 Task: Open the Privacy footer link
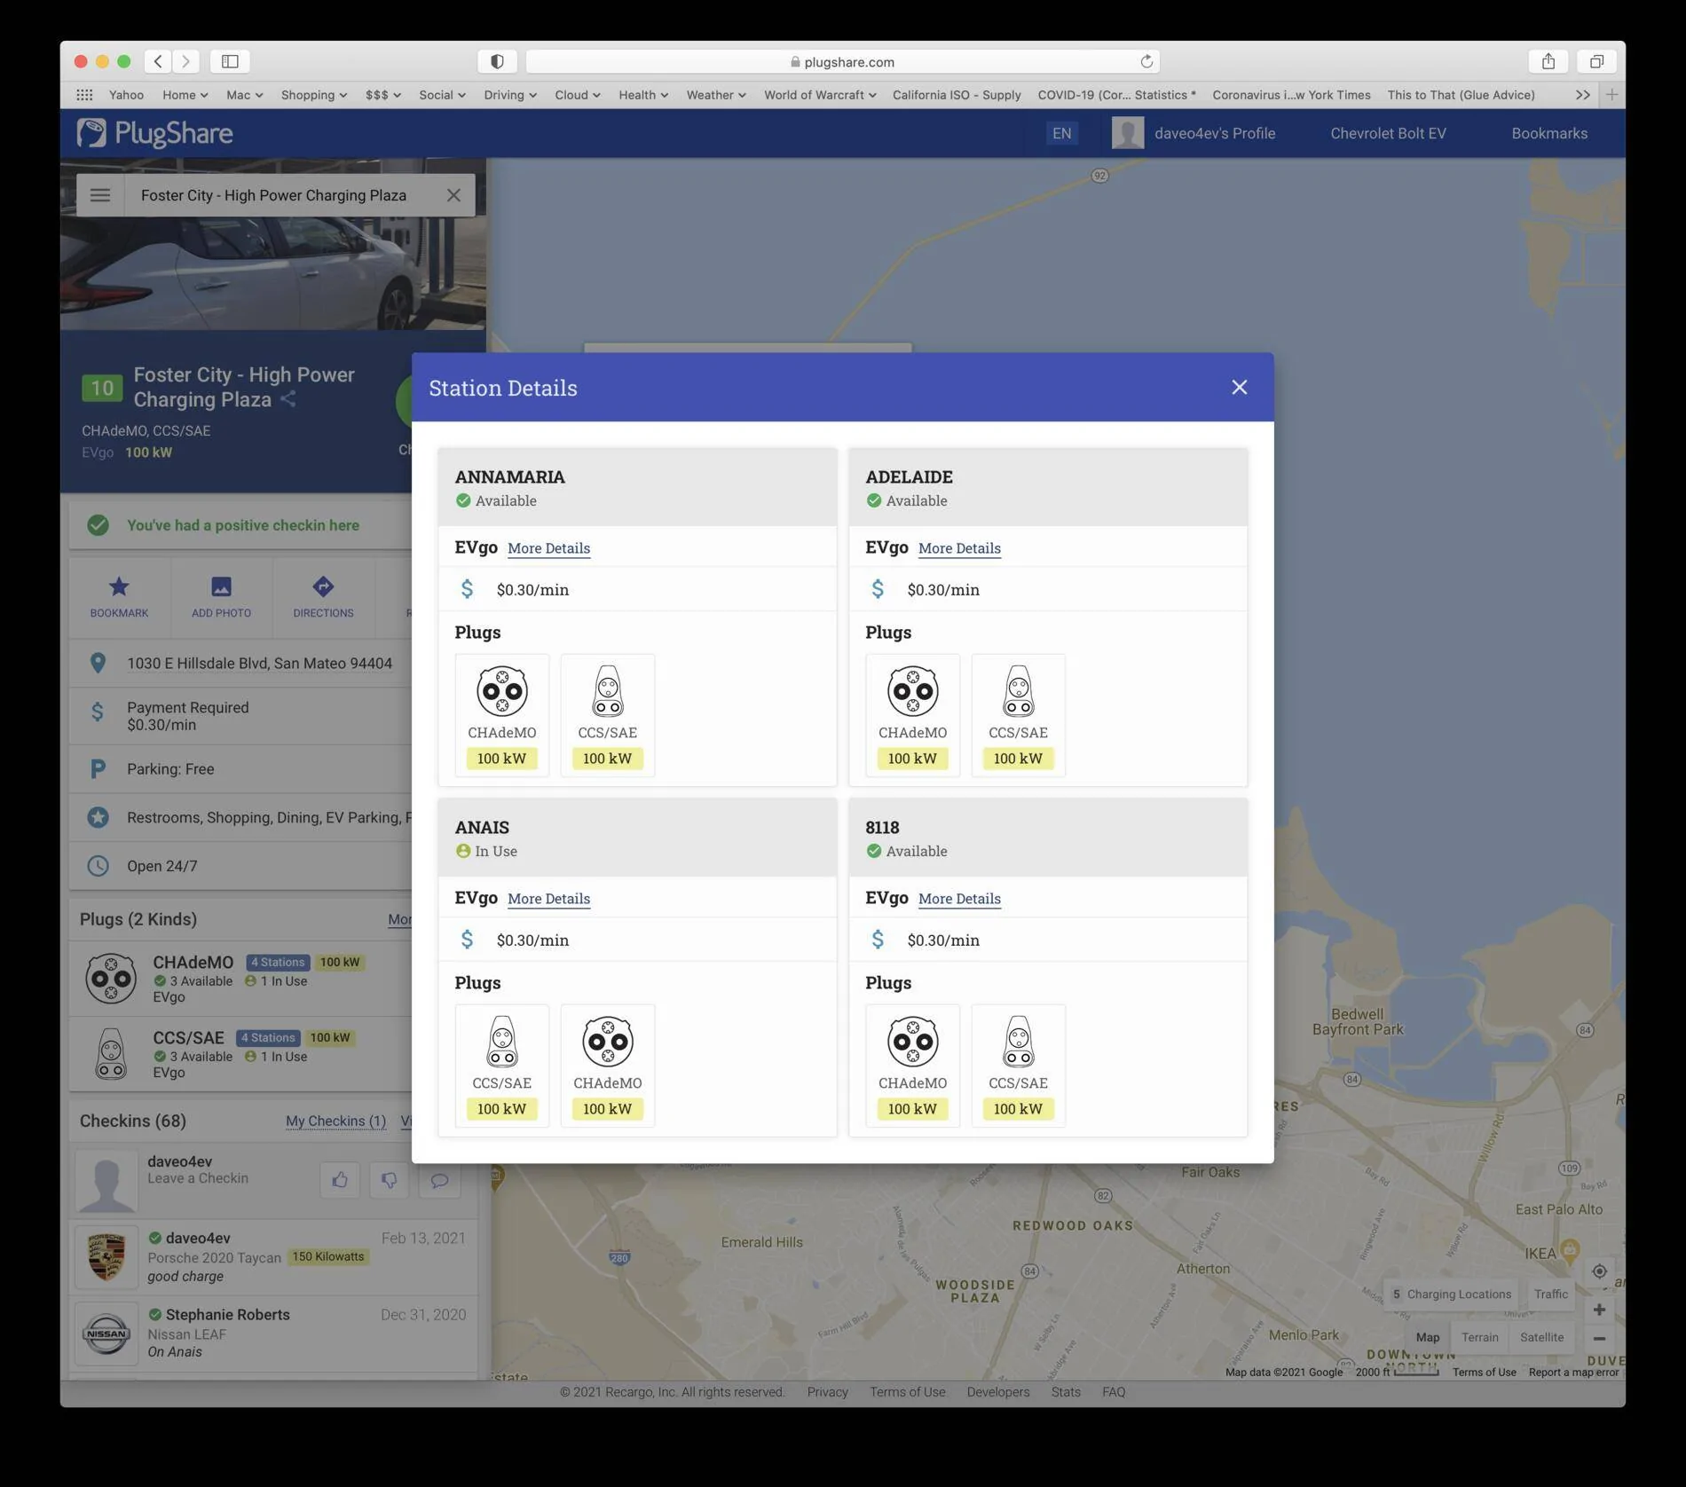827,1392
